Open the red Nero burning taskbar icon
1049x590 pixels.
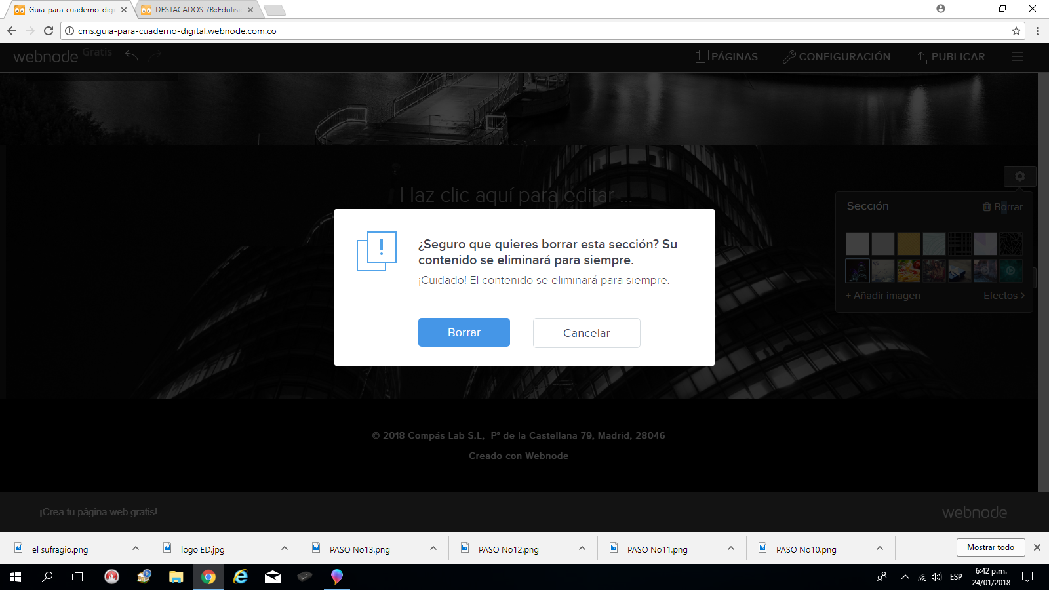pyautogui.click(x=111, y=577)
